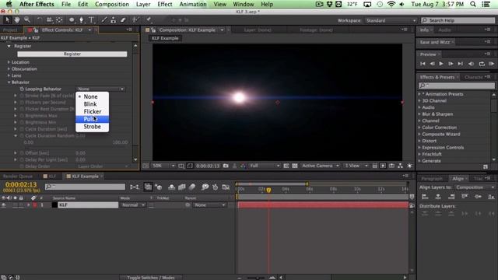The image size is (498, 280).
Task: Click Brainstorm icon in timeline
Action: (x=205, y=187)
